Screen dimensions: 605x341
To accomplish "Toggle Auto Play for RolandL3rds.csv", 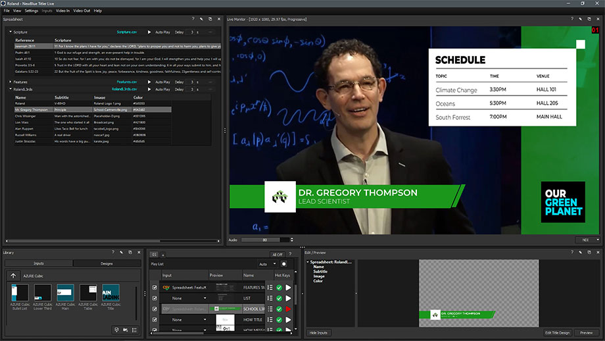I will [162, 90].
